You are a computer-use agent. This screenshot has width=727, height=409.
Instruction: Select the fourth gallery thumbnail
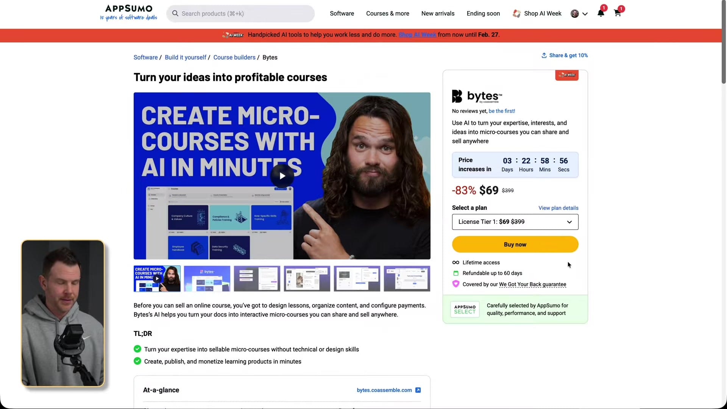(x=307, y=279)
